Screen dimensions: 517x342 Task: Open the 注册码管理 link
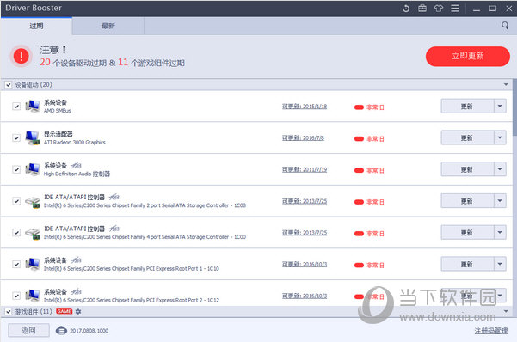click(491, 331)
